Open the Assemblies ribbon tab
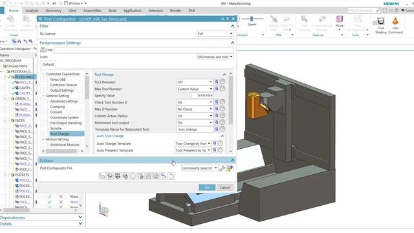414x233 pixels. click(92, 10)
